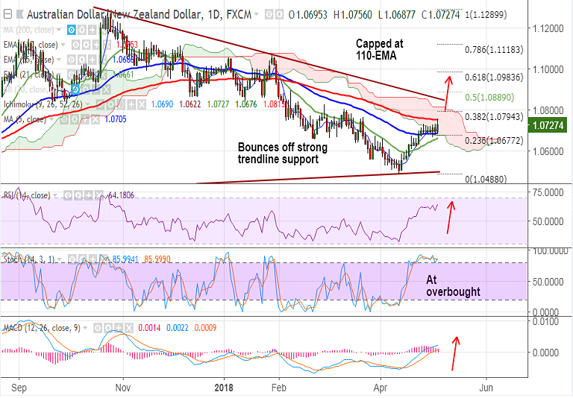Click plus icon on RSI row
This screenshot has width=573, height=398.
coord(88,195)
